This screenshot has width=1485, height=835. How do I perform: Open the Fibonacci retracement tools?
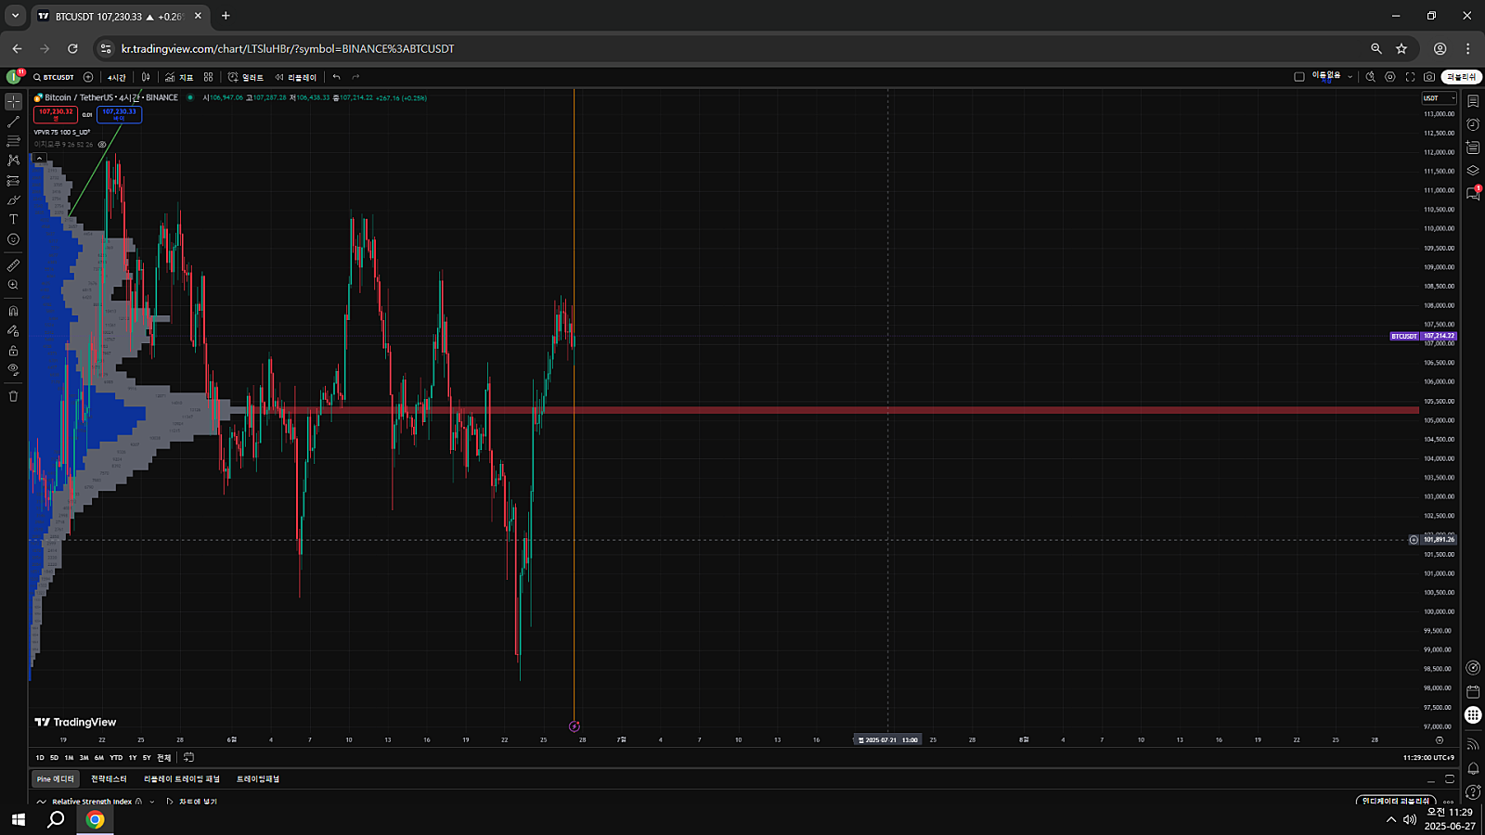13,141
